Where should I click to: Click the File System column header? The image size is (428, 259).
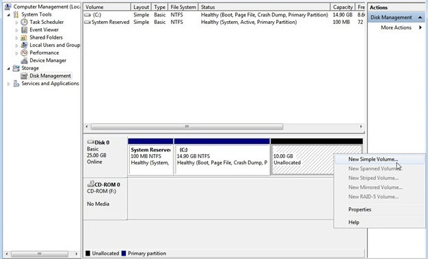click(x=183, y=7)
